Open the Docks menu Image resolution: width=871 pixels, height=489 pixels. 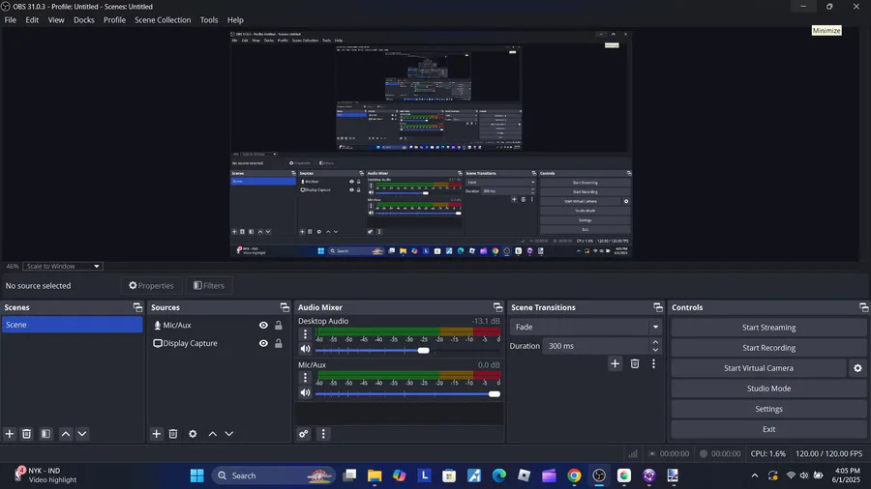(x=84, y=20)
